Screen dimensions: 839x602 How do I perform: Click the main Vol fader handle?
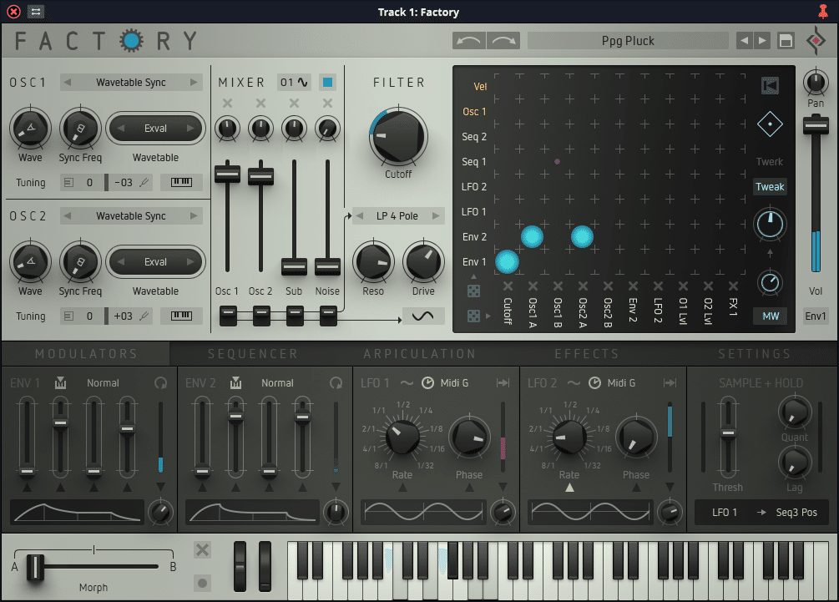pos(816,125)
